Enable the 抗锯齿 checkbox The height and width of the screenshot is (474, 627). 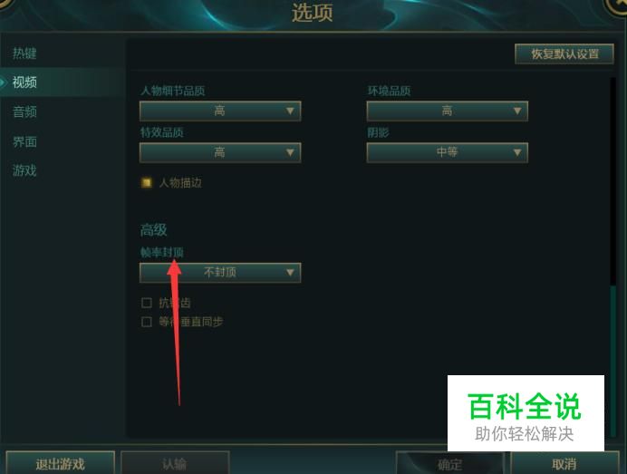click(x=147, y=303)
